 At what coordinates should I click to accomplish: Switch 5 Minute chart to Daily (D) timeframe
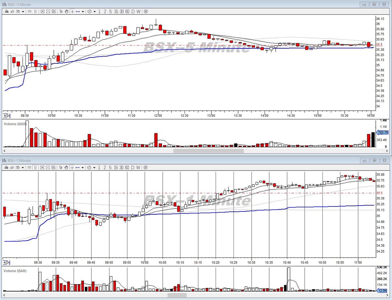pyautogui.click(x=133, y=11)
